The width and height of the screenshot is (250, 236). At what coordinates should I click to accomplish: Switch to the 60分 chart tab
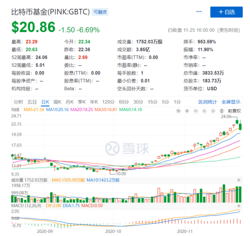coord(124,102)
